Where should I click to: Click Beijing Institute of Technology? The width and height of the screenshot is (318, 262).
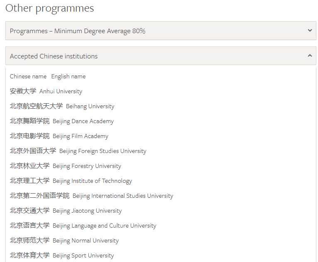92,181
